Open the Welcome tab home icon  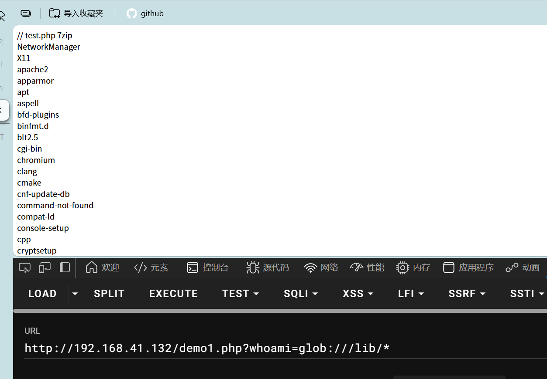[x=92, y=267]
